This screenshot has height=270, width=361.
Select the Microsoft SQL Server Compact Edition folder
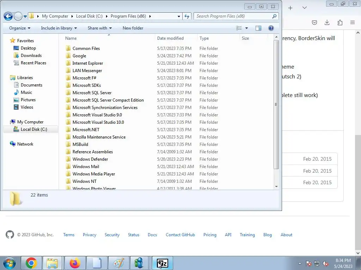pyautogui.click(x=108, y=100)
